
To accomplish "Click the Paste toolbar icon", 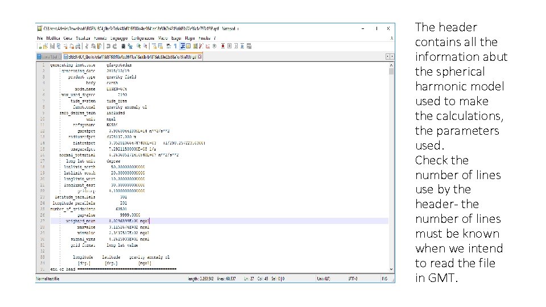I will [x=99, y=46].
